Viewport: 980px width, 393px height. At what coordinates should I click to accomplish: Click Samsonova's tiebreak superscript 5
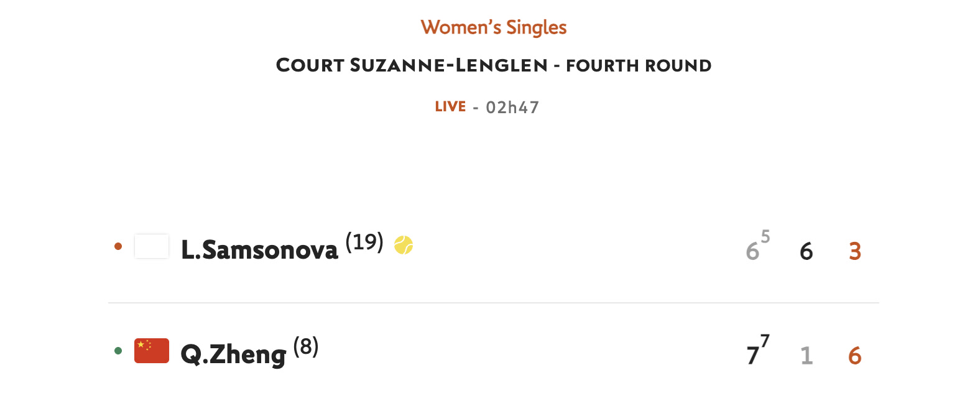[x=765, y=236]
